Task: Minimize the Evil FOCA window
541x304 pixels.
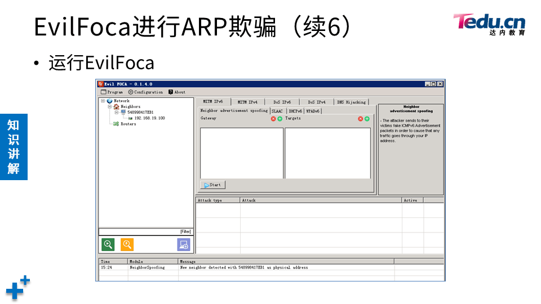Action: (428, 84)
